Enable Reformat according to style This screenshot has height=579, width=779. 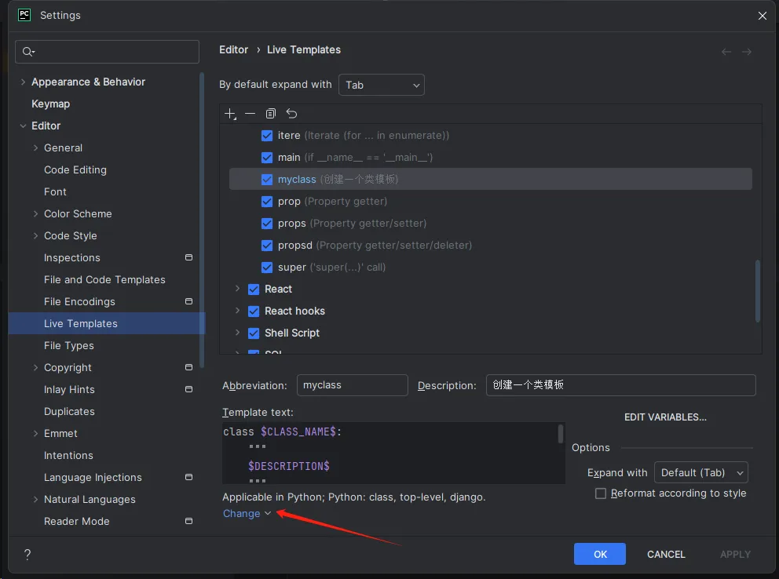coord(601,493)
